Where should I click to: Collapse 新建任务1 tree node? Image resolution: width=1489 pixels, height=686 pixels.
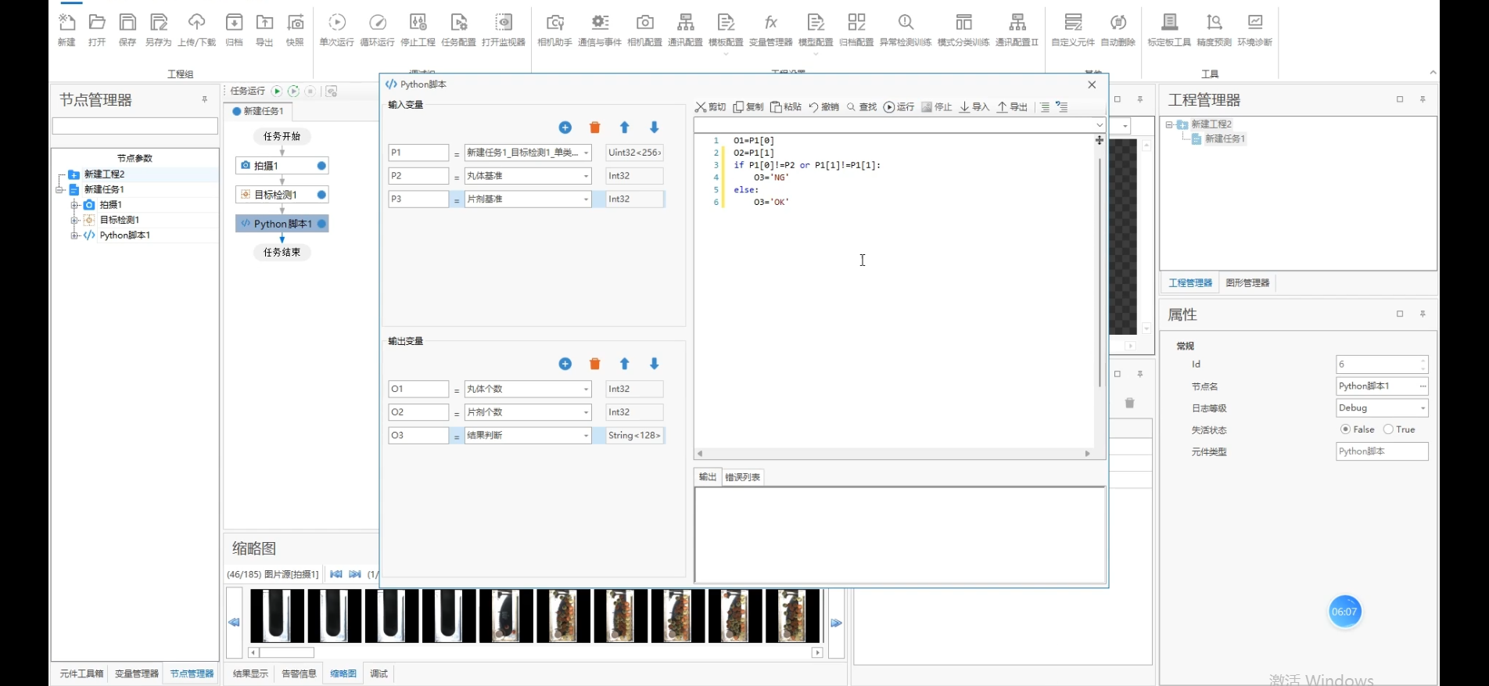coord(59,189)
